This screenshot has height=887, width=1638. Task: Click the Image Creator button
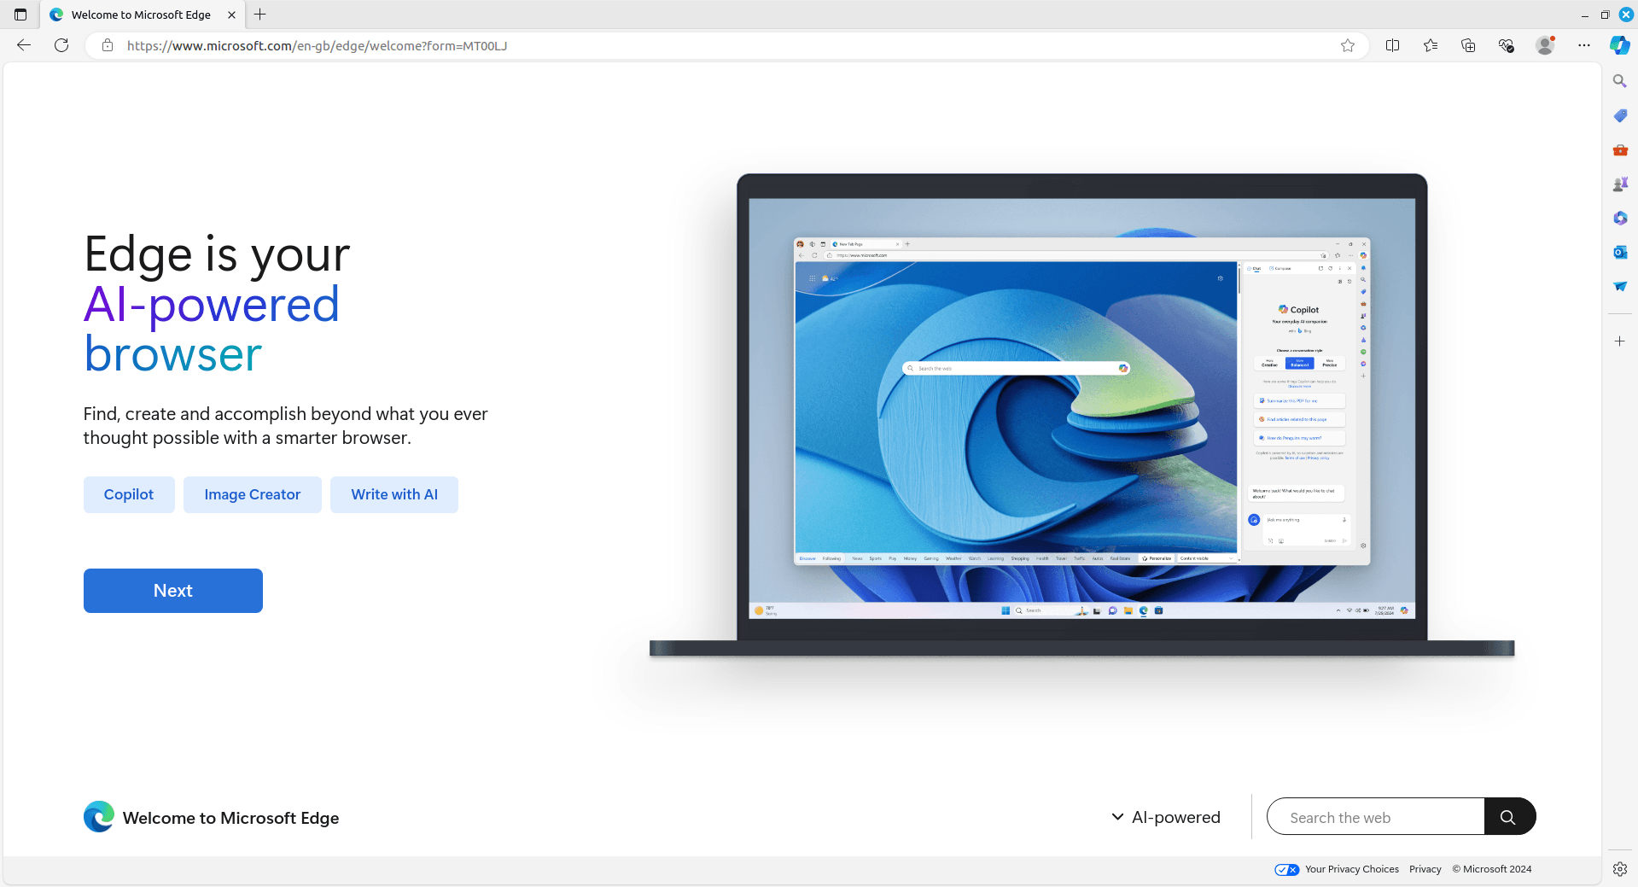pos(253,494)
